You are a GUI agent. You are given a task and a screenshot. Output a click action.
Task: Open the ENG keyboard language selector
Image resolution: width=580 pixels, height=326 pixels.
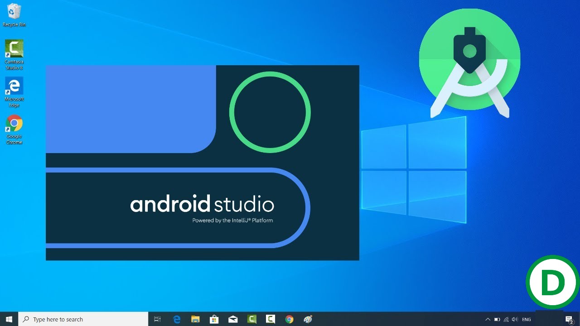coord(526,319)
